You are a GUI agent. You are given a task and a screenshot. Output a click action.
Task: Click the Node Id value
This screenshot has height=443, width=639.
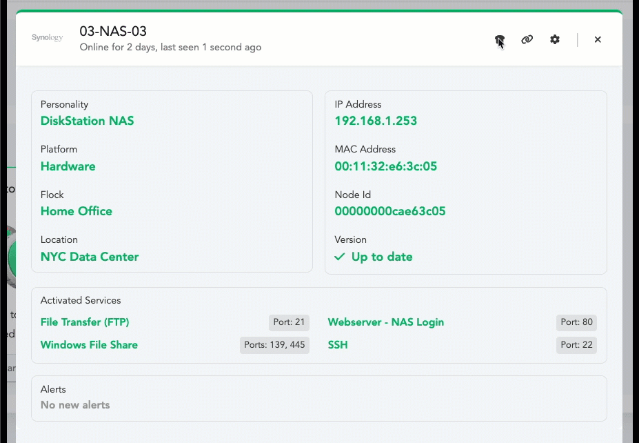pos(390,211)
